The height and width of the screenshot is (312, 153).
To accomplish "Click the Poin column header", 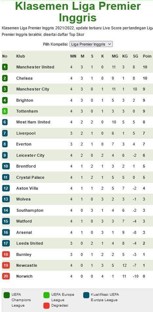I will pyautogui.click(x=147, y=56).
